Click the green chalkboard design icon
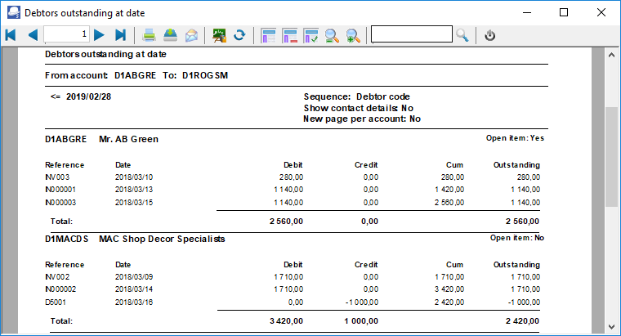Image resolution: width=621 pixels, height=336 pixels. click(219, 35)
